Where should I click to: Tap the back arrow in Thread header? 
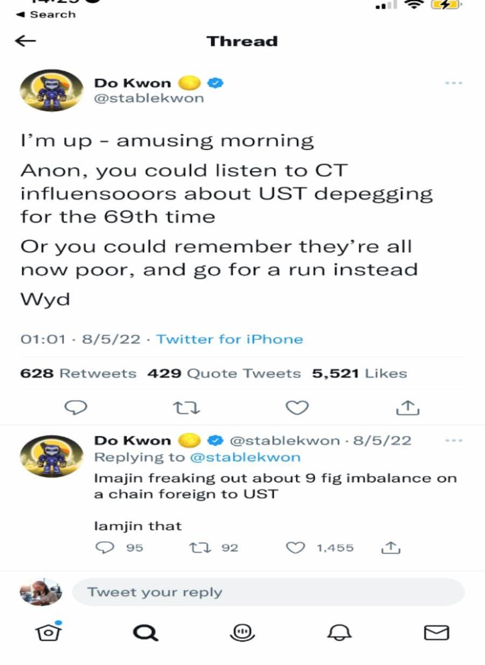[x=25, y=41]
